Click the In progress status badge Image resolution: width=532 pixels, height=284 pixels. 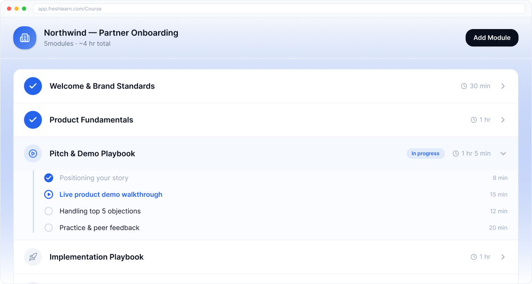tap(426, 154)
